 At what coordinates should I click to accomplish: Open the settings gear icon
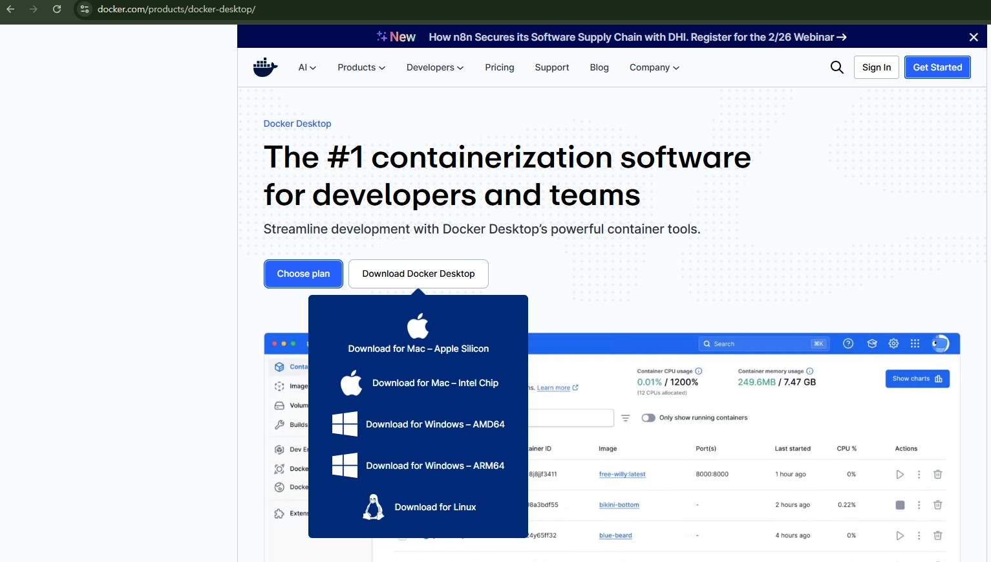click(893, 343)
